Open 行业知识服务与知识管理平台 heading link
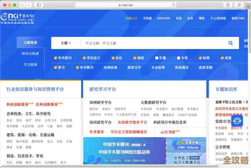 point(35,89)
